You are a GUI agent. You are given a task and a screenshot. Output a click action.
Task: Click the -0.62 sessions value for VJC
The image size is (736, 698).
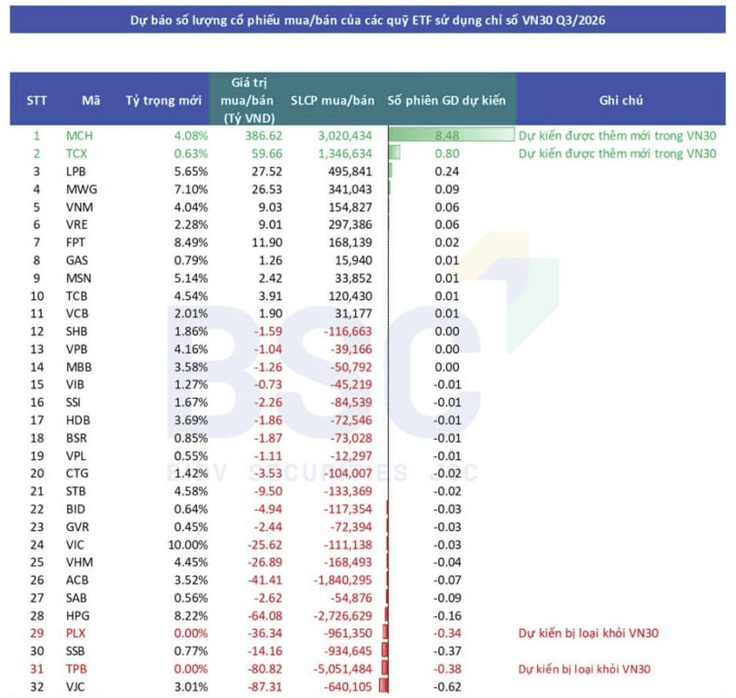click(x=447, y=687)
